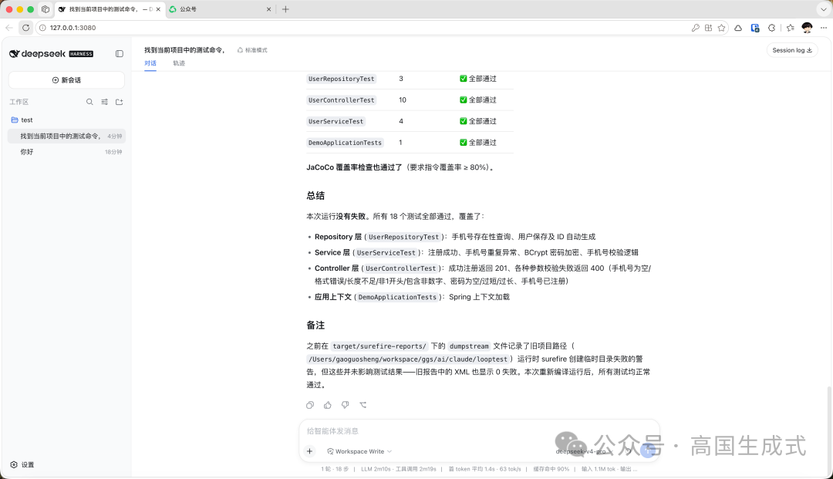Screen dimensions: 833x479
Task: Click the 标准模式 mode indicator
Action: point(252,50)
